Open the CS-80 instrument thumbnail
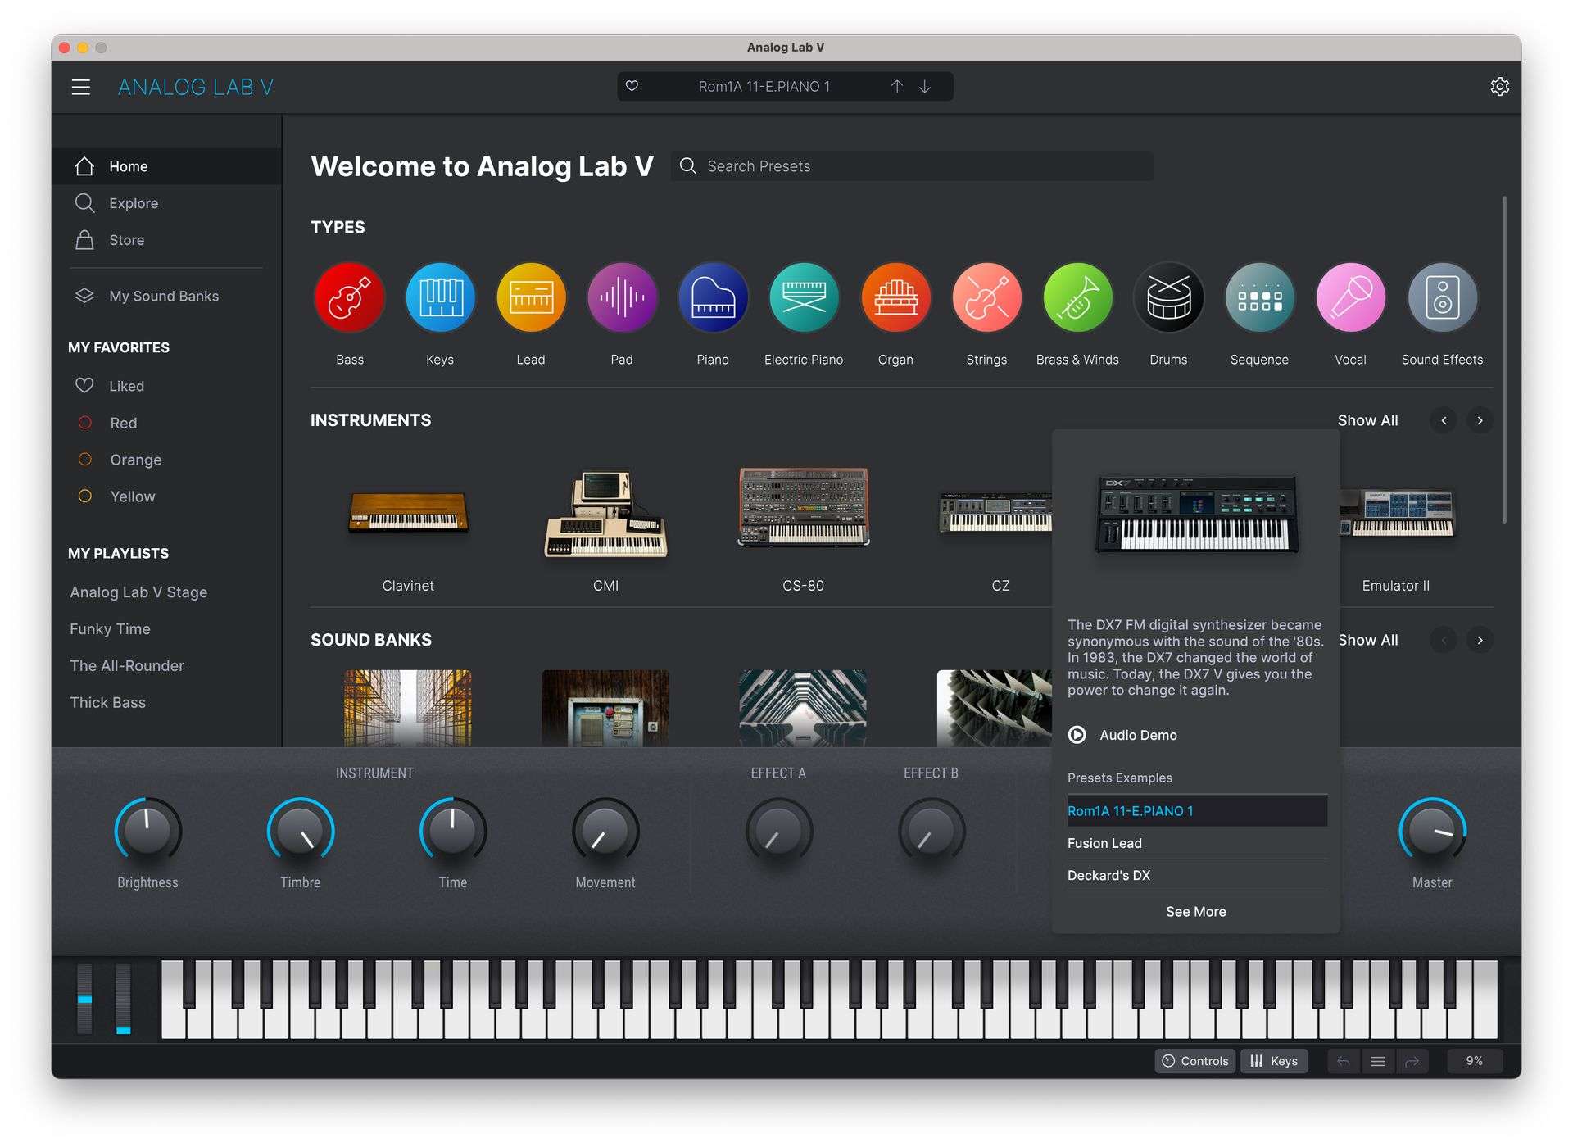 click(x=803, y=507)
